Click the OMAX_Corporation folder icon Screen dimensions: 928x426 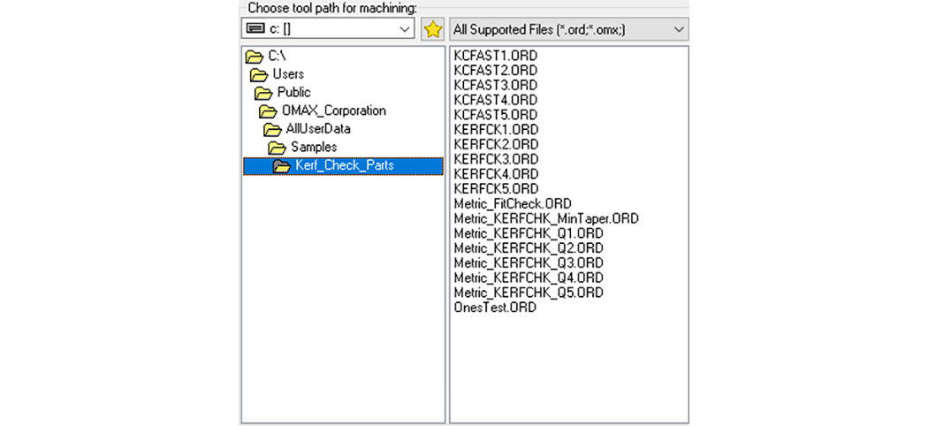coord(268,111)
